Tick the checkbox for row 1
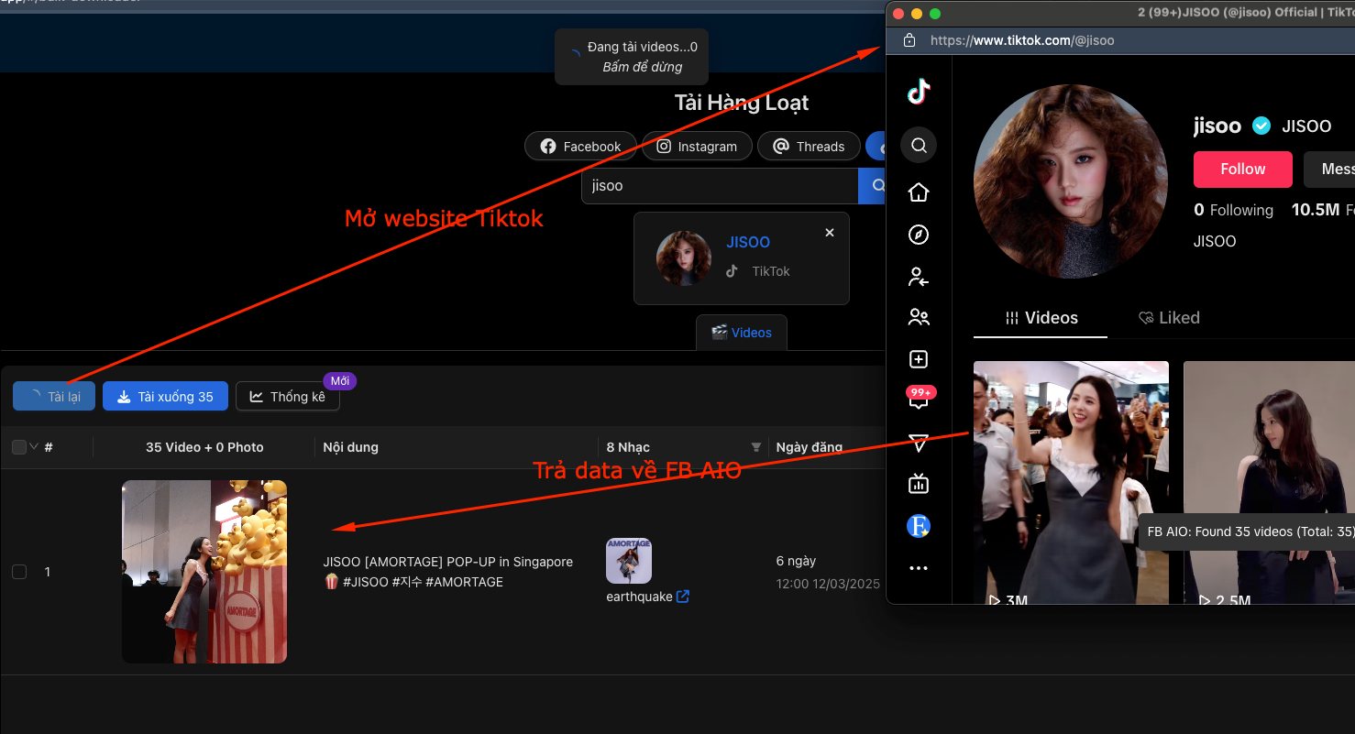The width and height of the screenshot is (1355, 734). pos(19,572)
